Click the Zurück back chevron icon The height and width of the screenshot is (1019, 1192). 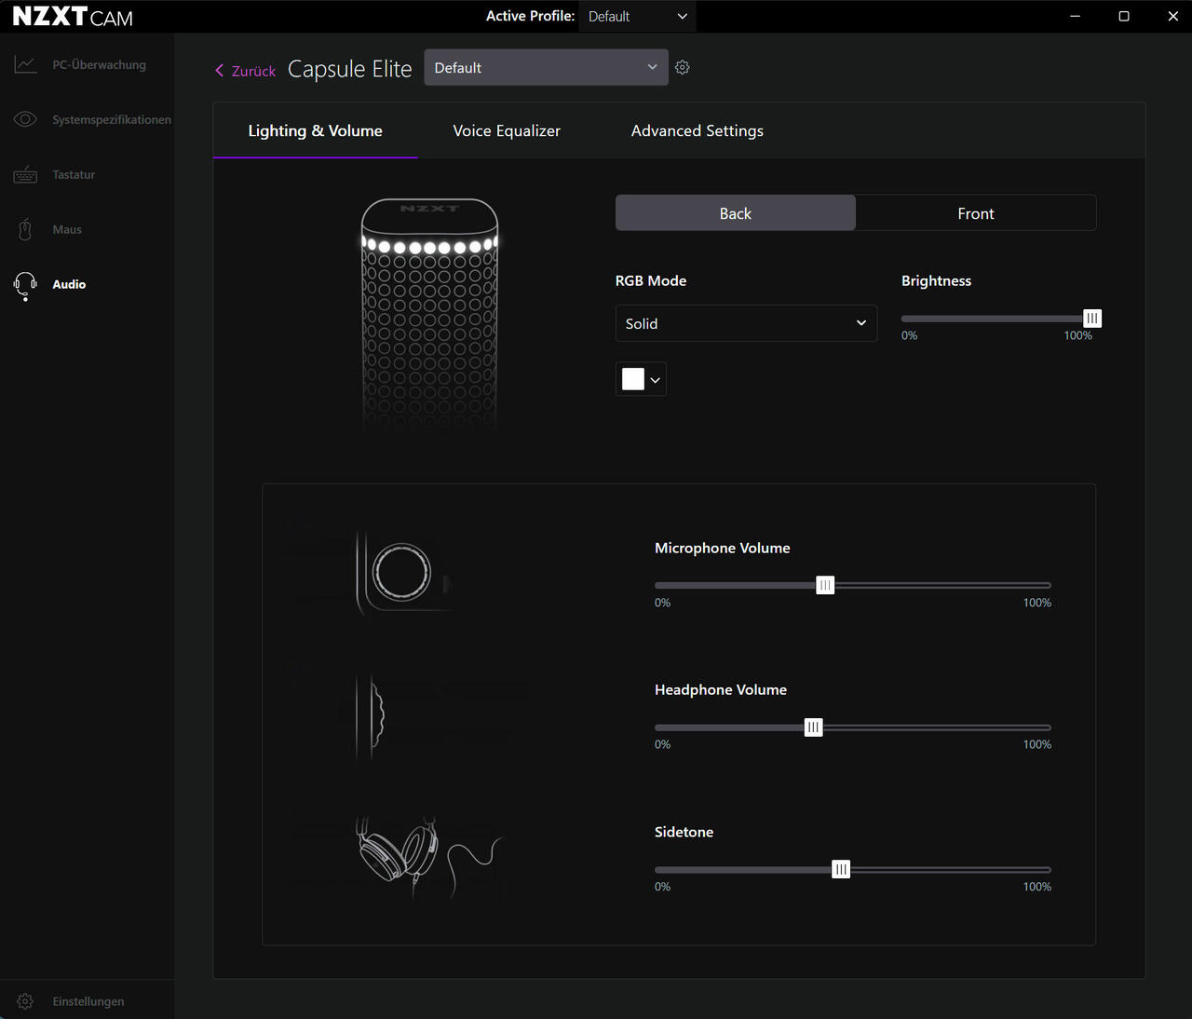click(x=220, y=71)
